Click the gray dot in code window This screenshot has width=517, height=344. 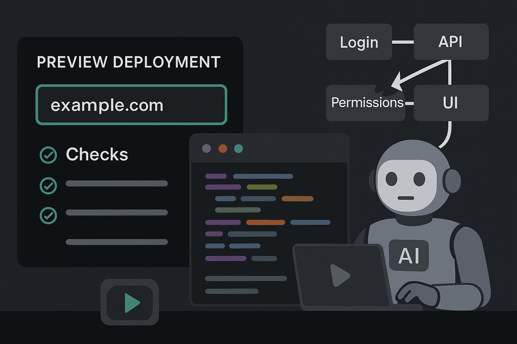pyautogui.click(x=206, y=148)
